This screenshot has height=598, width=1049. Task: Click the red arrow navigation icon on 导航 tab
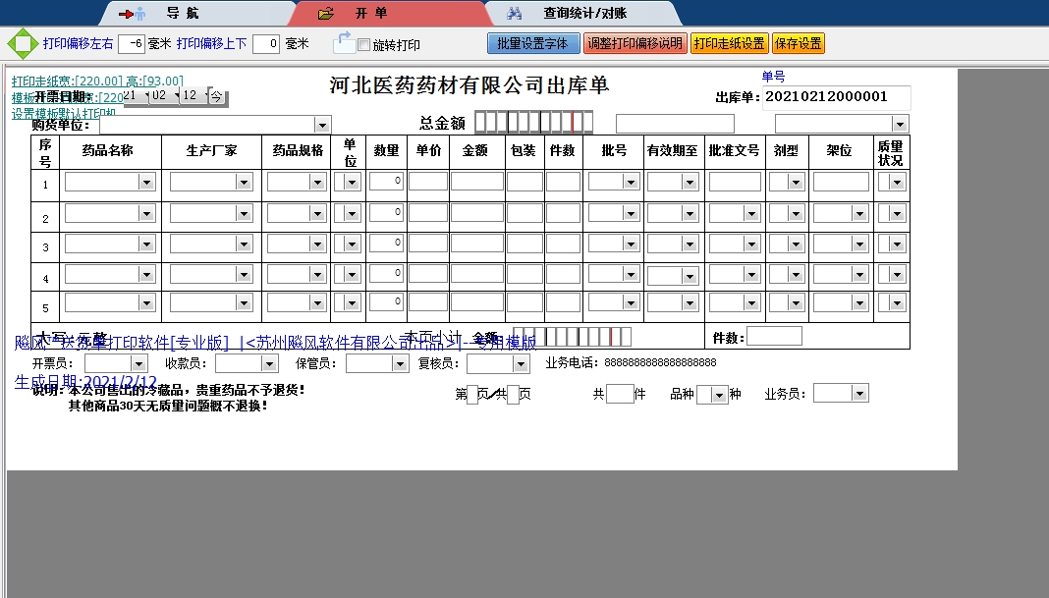(x=127, y=13)
